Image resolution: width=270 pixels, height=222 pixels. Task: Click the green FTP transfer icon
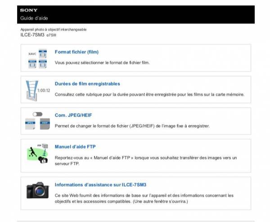pos(37,153)
